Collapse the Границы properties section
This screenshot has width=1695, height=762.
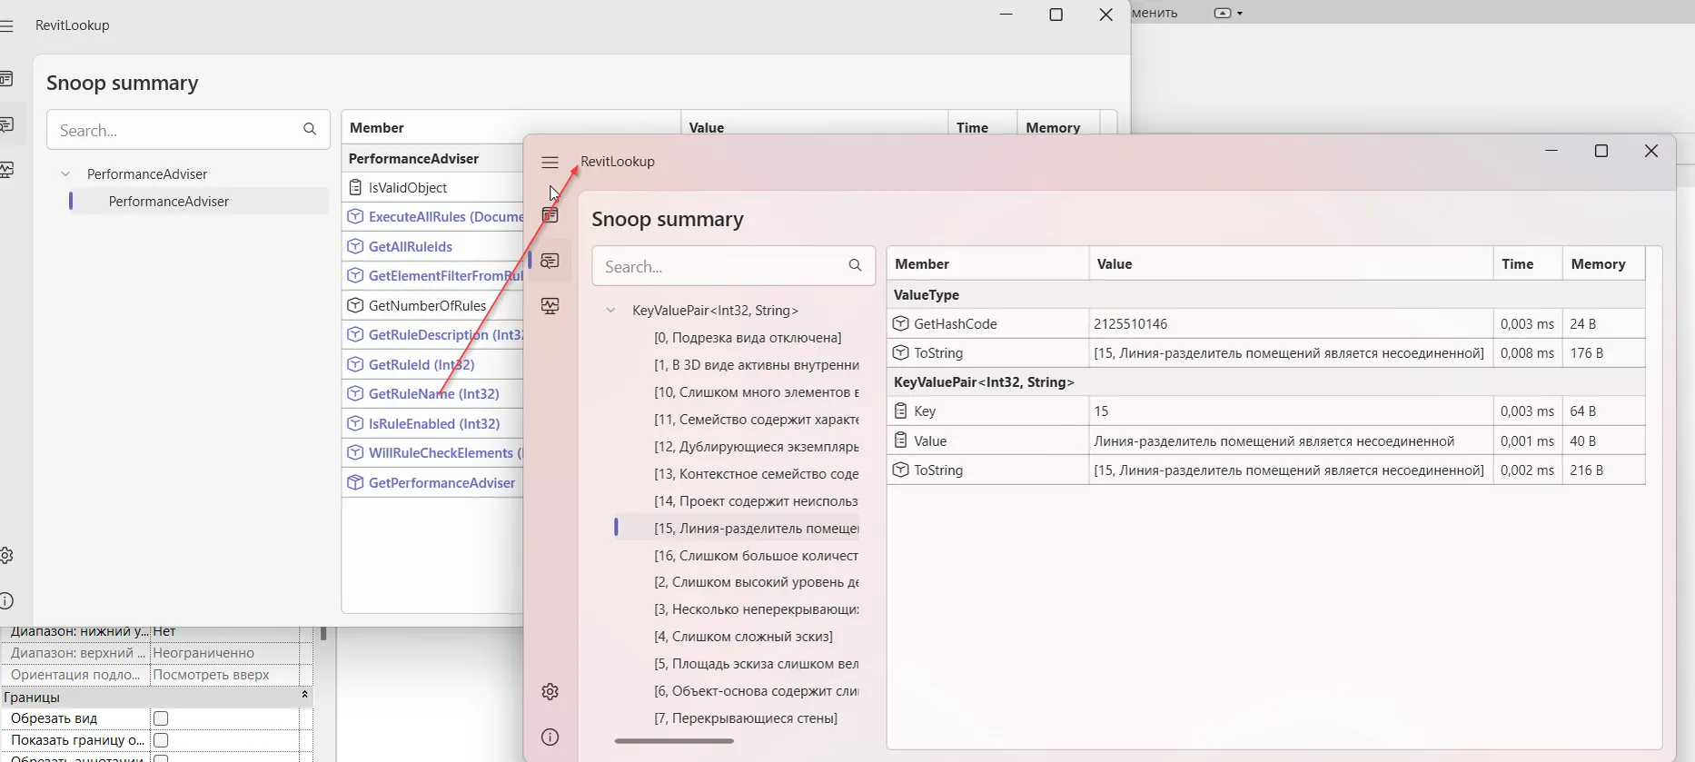(x=304, y=695)
